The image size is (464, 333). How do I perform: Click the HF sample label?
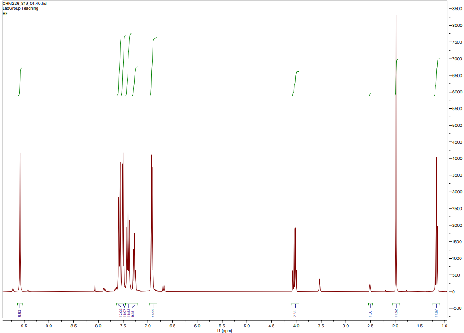click(5, 13)
